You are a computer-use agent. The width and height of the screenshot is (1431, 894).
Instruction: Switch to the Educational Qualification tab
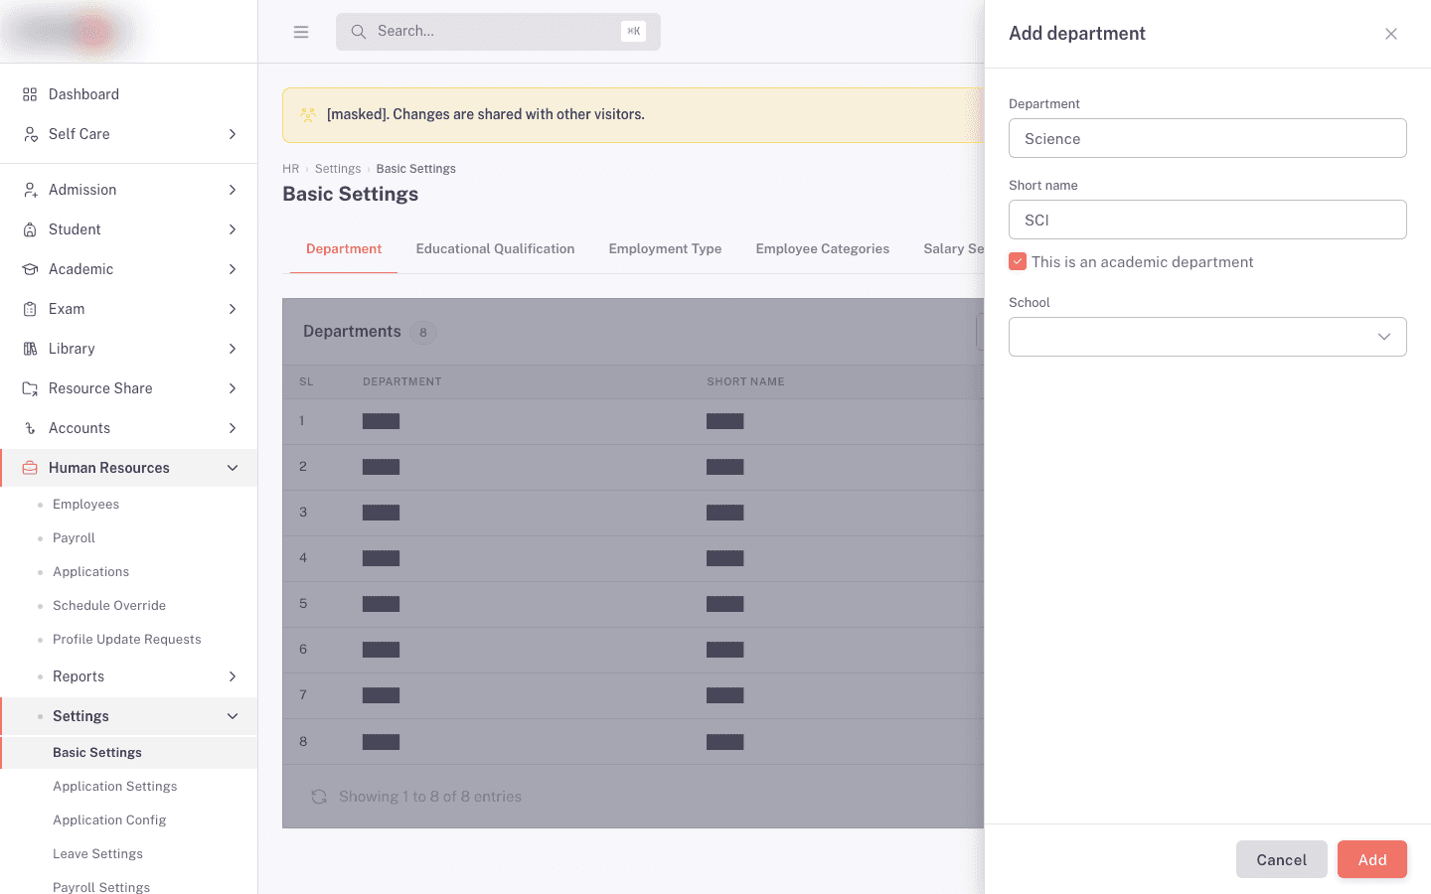point(495,249)
